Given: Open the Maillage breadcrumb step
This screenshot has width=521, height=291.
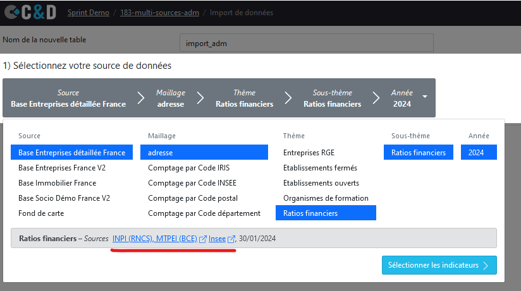Looking at the screenshot, I should tap(170, 98).
